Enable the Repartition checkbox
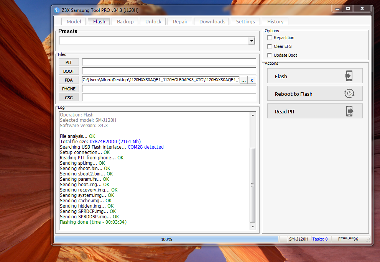This screenshot has height=262, width=380. pyautogui.click(x=269, y=38)
